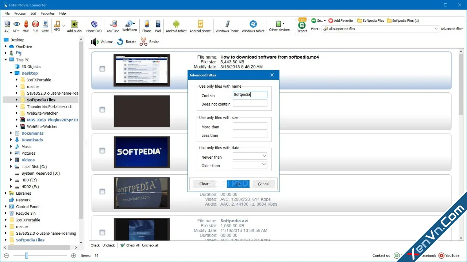The height and width of the screenshot is (262, 467).
Task: Open Softpedia Files (1) favorite
Action: (403, 21)
